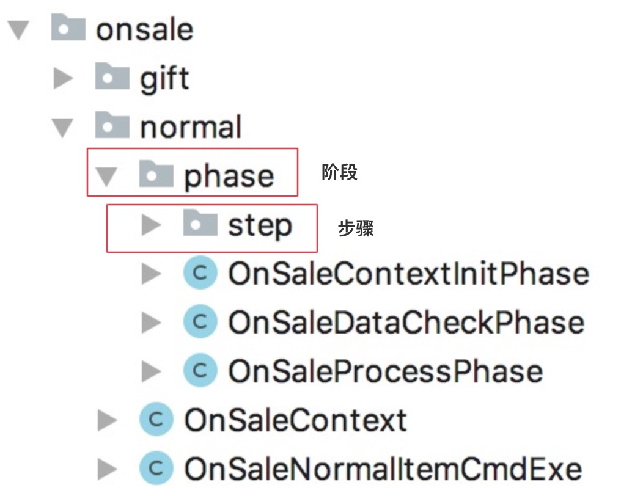
Task: Collapse the normal folder arrow
Action: tap(62, 128)
